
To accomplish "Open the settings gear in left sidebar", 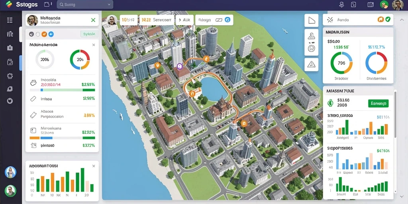I will pos(10,76).
